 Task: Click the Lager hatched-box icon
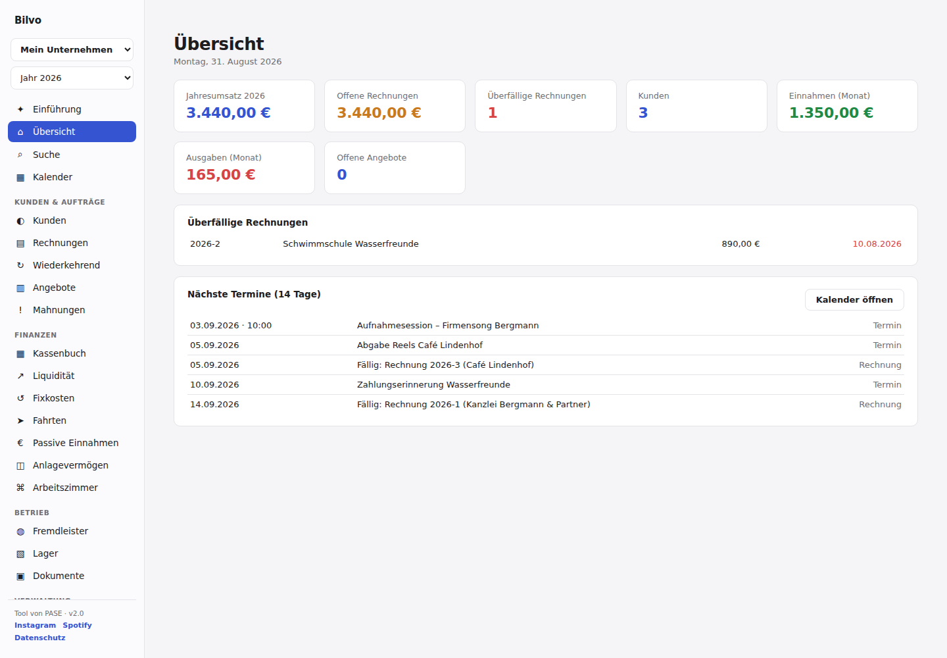20,553
